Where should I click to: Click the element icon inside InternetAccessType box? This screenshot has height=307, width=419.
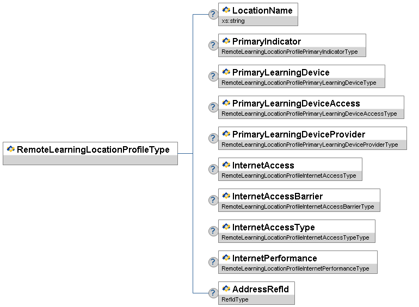(226, 227)
